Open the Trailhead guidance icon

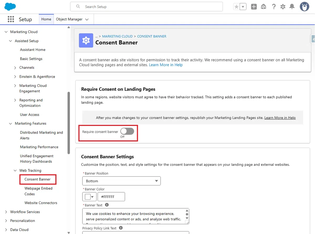coord(264,7)
